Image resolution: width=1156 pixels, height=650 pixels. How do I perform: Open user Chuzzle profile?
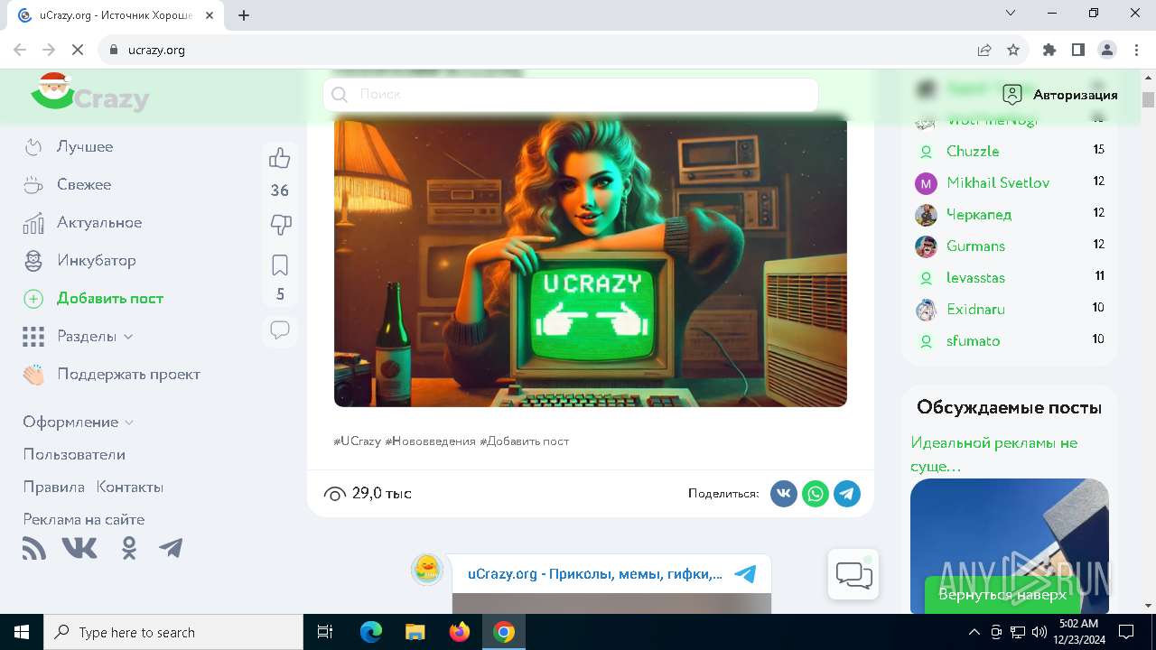click(973, 151)
